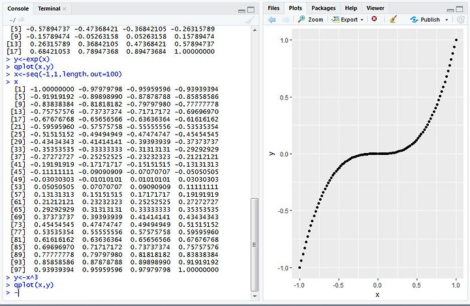
Task: Click the value -0.97979798 in console
Action: coord(100,89)
